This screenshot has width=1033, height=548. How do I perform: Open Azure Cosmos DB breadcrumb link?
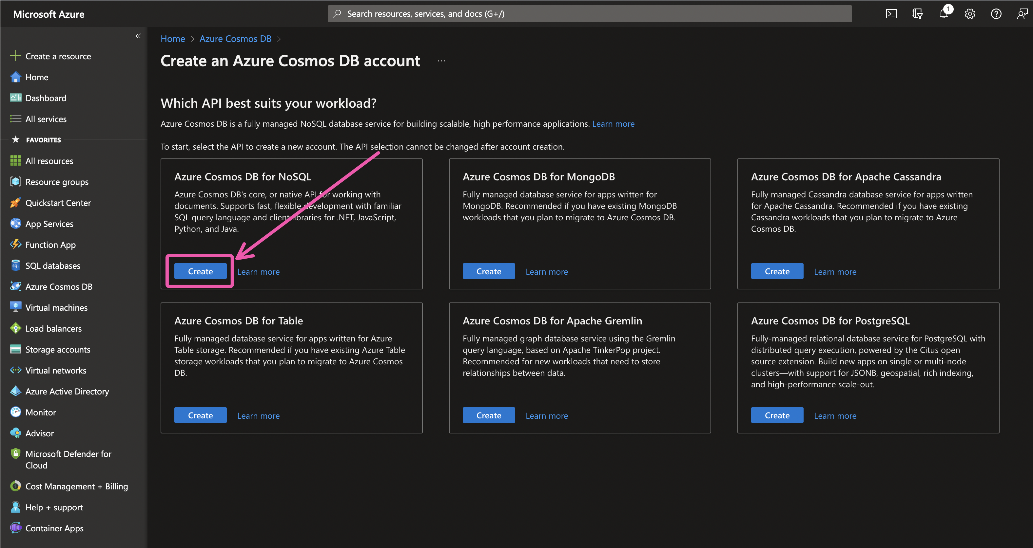pyautogui.click(x=235, y=38)
